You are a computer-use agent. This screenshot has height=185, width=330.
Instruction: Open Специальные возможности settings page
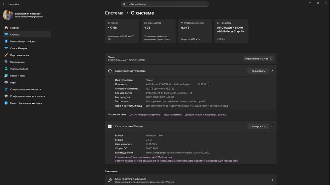tap(27, 89)
